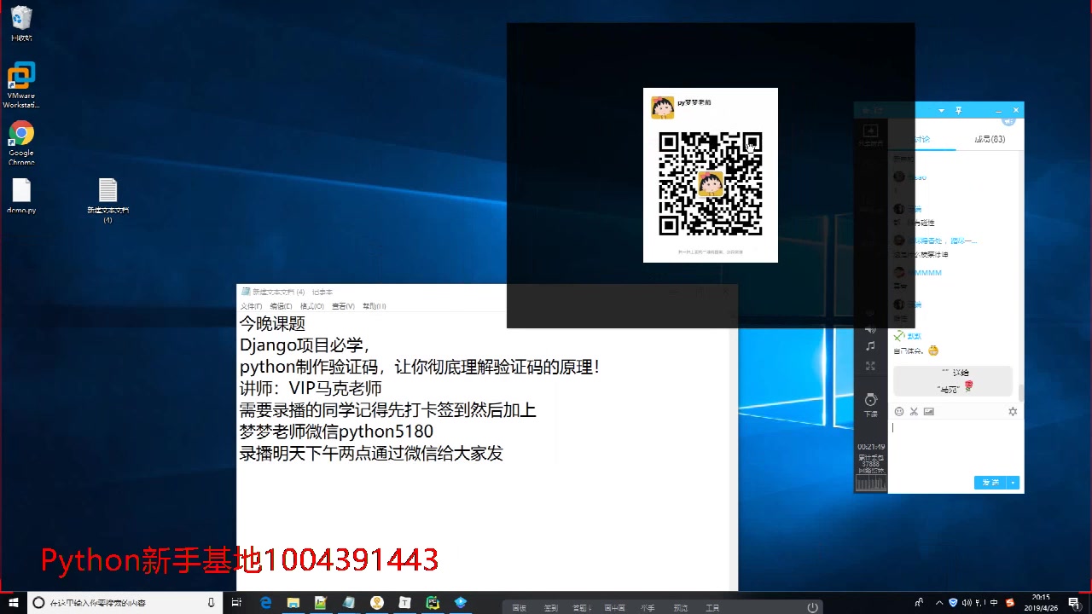The image size is (1092, 614).
Task: Click the chat message scrollbar
Action: pos(1021,392)
